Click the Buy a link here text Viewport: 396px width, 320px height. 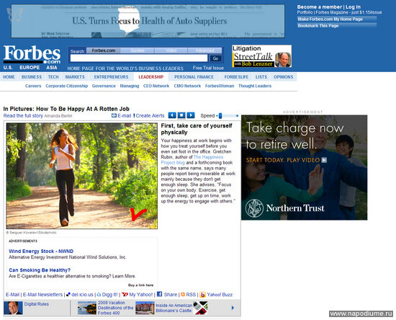[x=140, y=285]
